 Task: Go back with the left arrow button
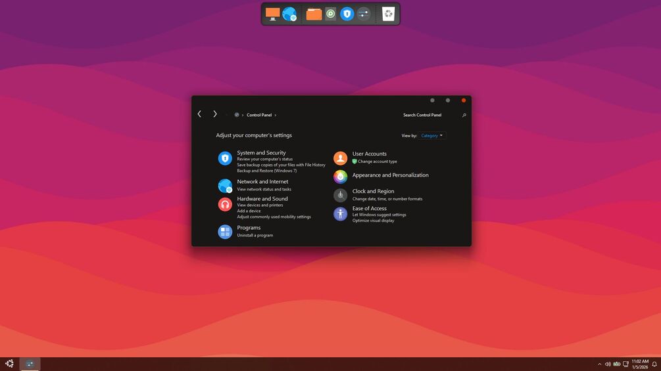point(199,114)
